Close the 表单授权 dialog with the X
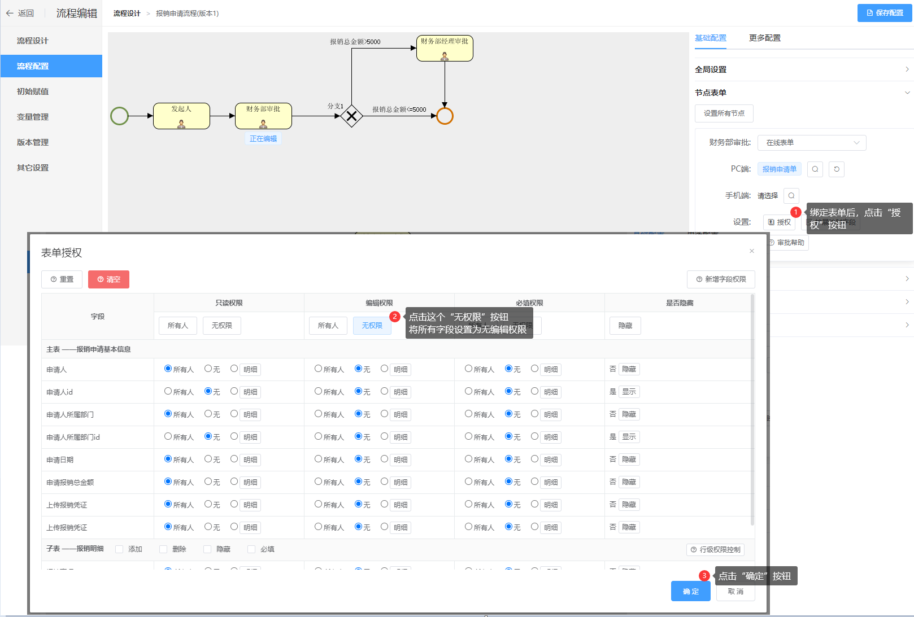 752,251
